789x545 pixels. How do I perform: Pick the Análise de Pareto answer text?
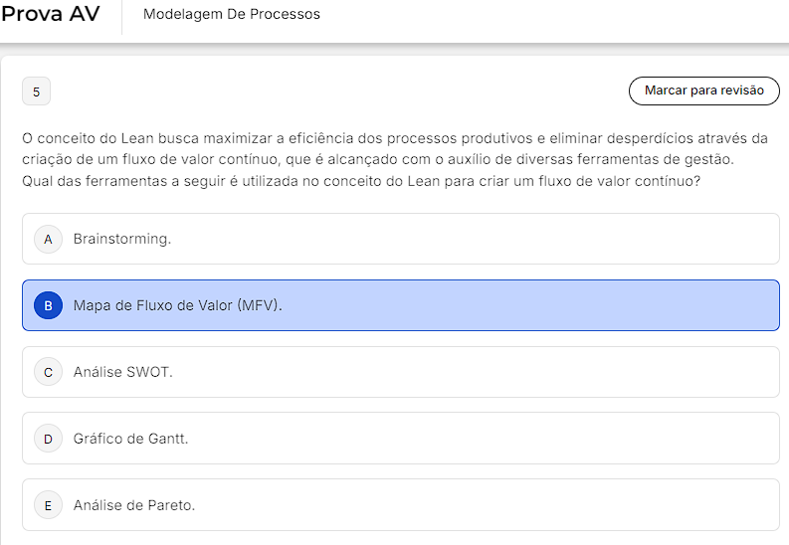click(x=134, y=505)
